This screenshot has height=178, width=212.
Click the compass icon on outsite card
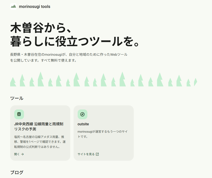83,114
